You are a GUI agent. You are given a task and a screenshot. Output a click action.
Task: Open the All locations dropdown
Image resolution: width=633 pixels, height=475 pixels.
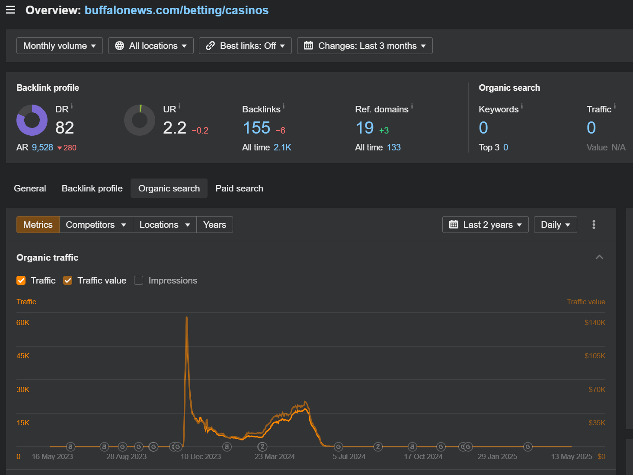point(151,46)
